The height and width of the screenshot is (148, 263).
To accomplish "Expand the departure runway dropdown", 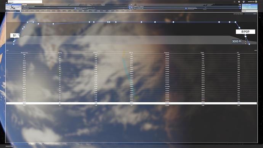I will (x=75, y=8).
